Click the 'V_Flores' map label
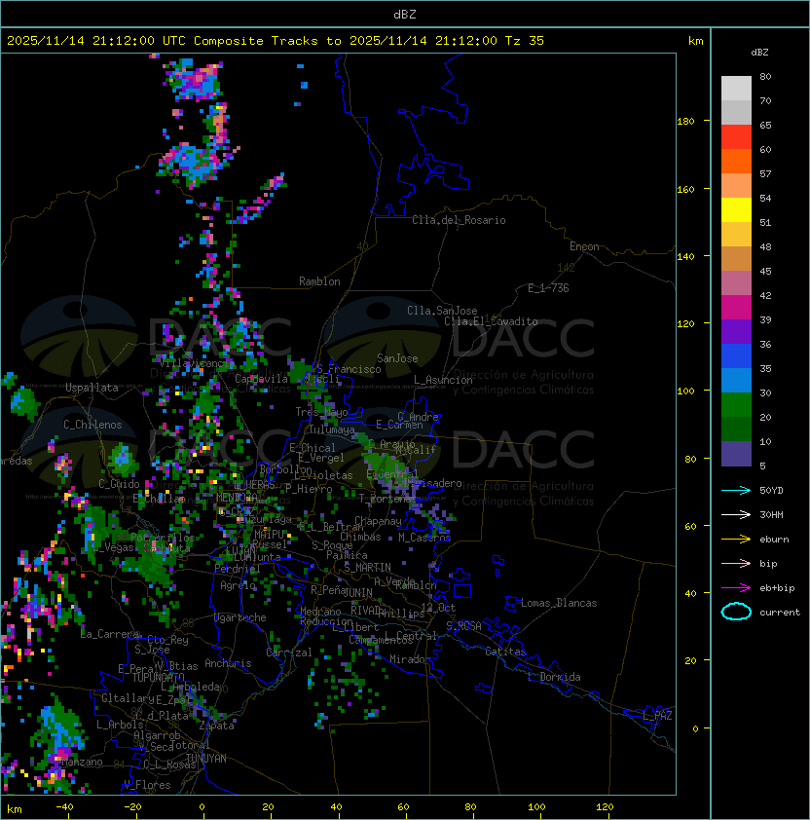This screenshot has width=810, height=820. click(147, 785)
